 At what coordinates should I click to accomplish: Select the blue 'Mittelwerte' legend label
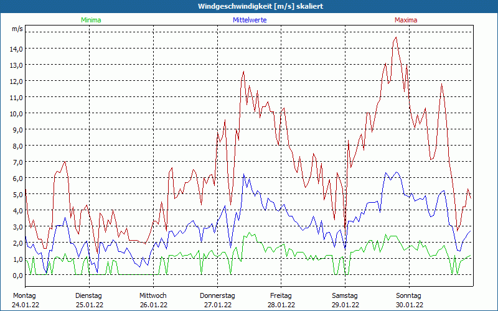click(x=250, y=20)
